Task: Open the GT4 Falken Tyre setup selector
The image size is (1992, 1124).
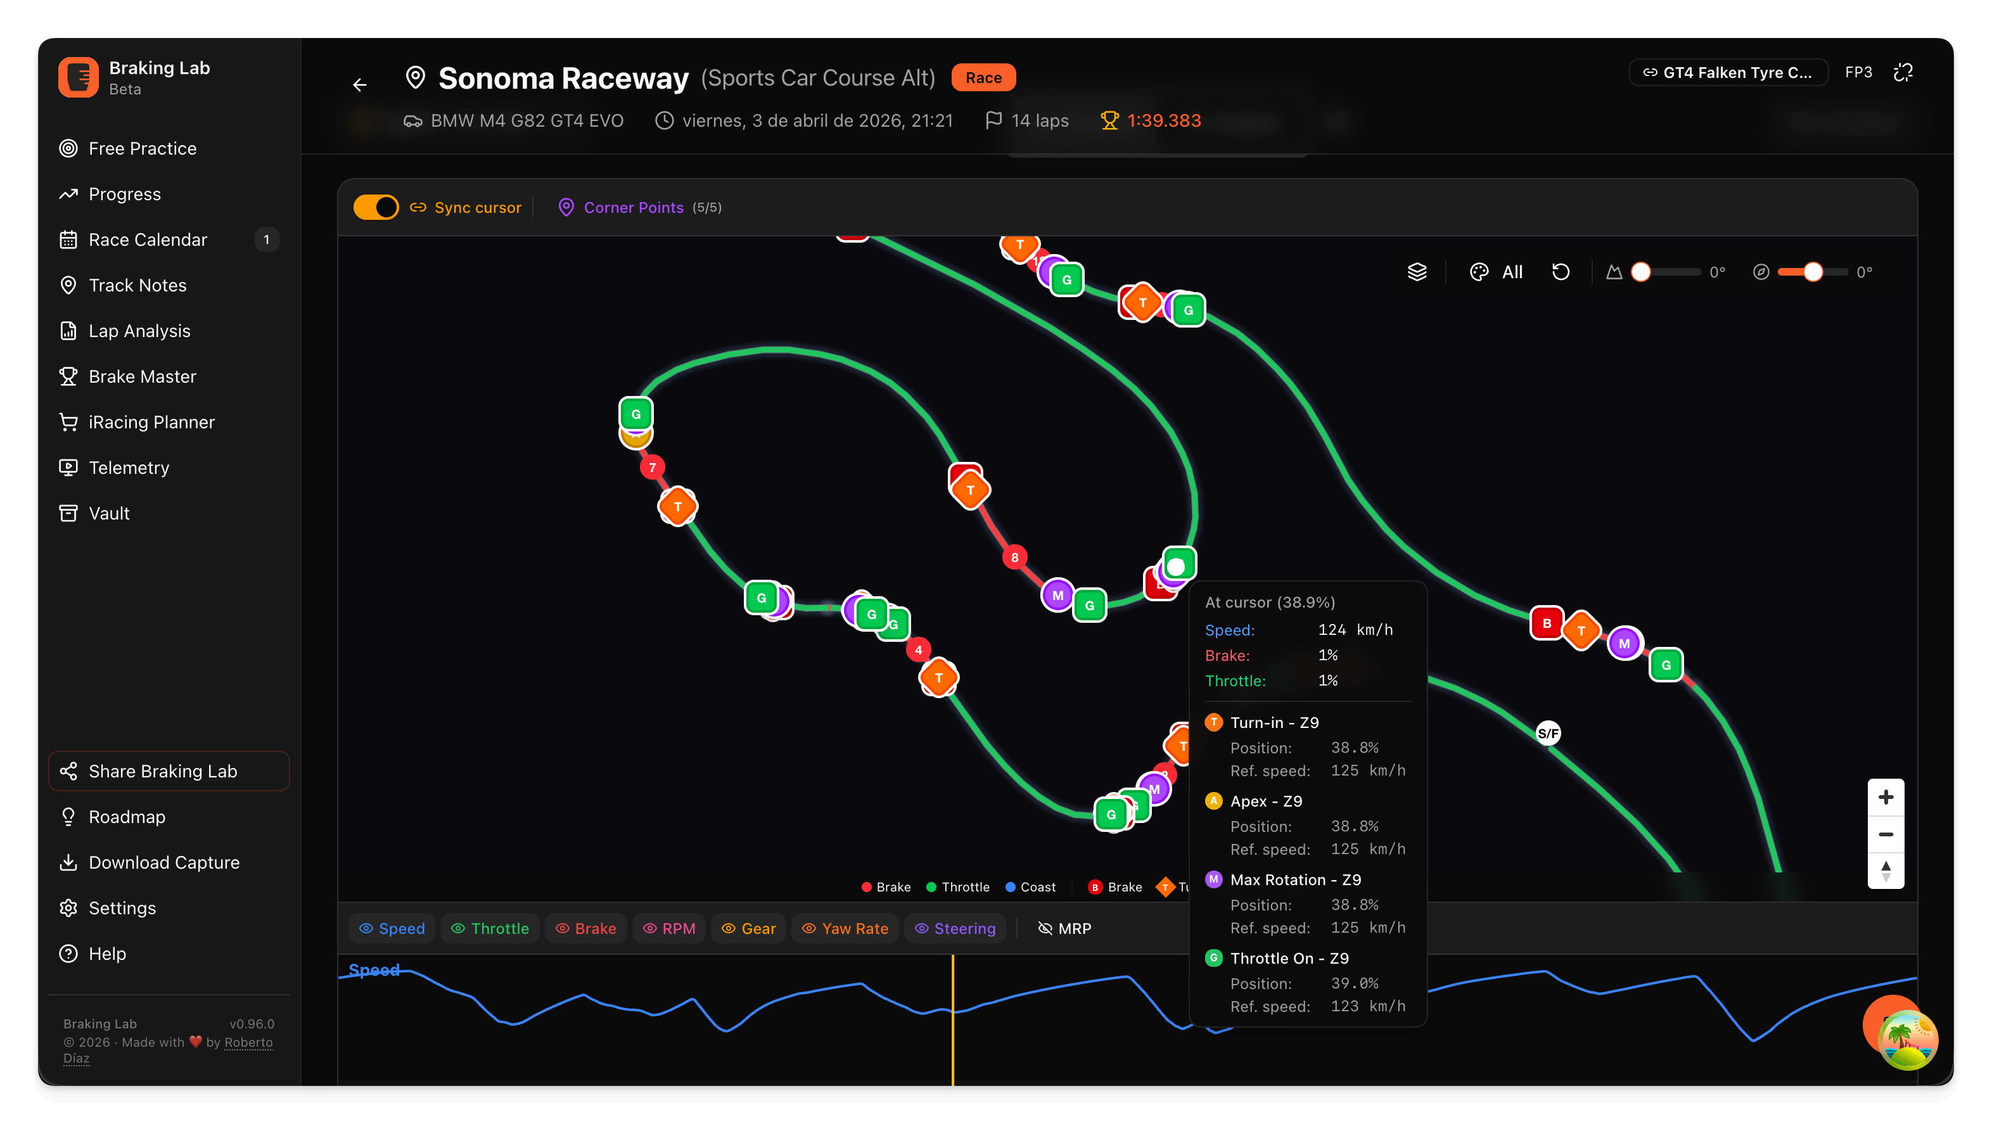Action: pyautogui.click(x=1728, y=72)
